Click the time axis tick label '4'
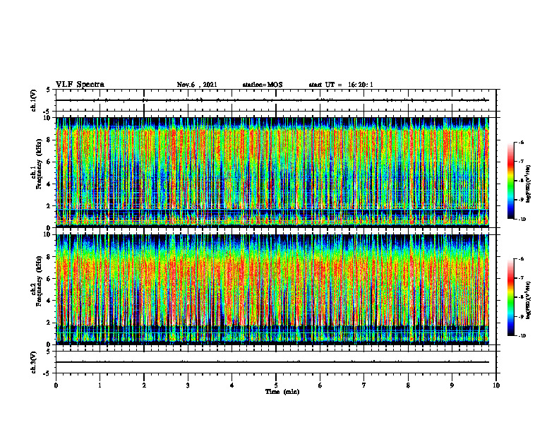Viewport: 559px width, 432px height. click(232, 385)
